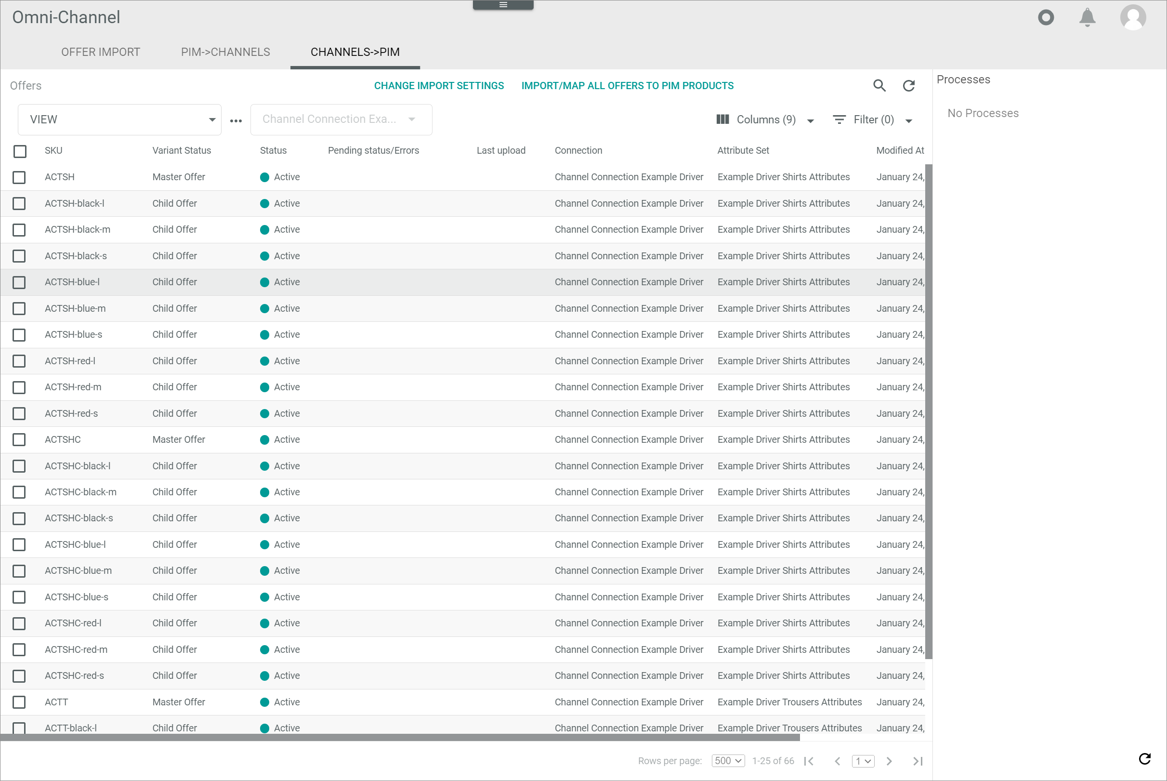Sort by the Variant Status column header

[181, 150]
